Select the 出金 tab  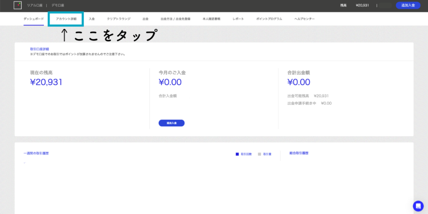pyautogui.click(x=145, y=19)
